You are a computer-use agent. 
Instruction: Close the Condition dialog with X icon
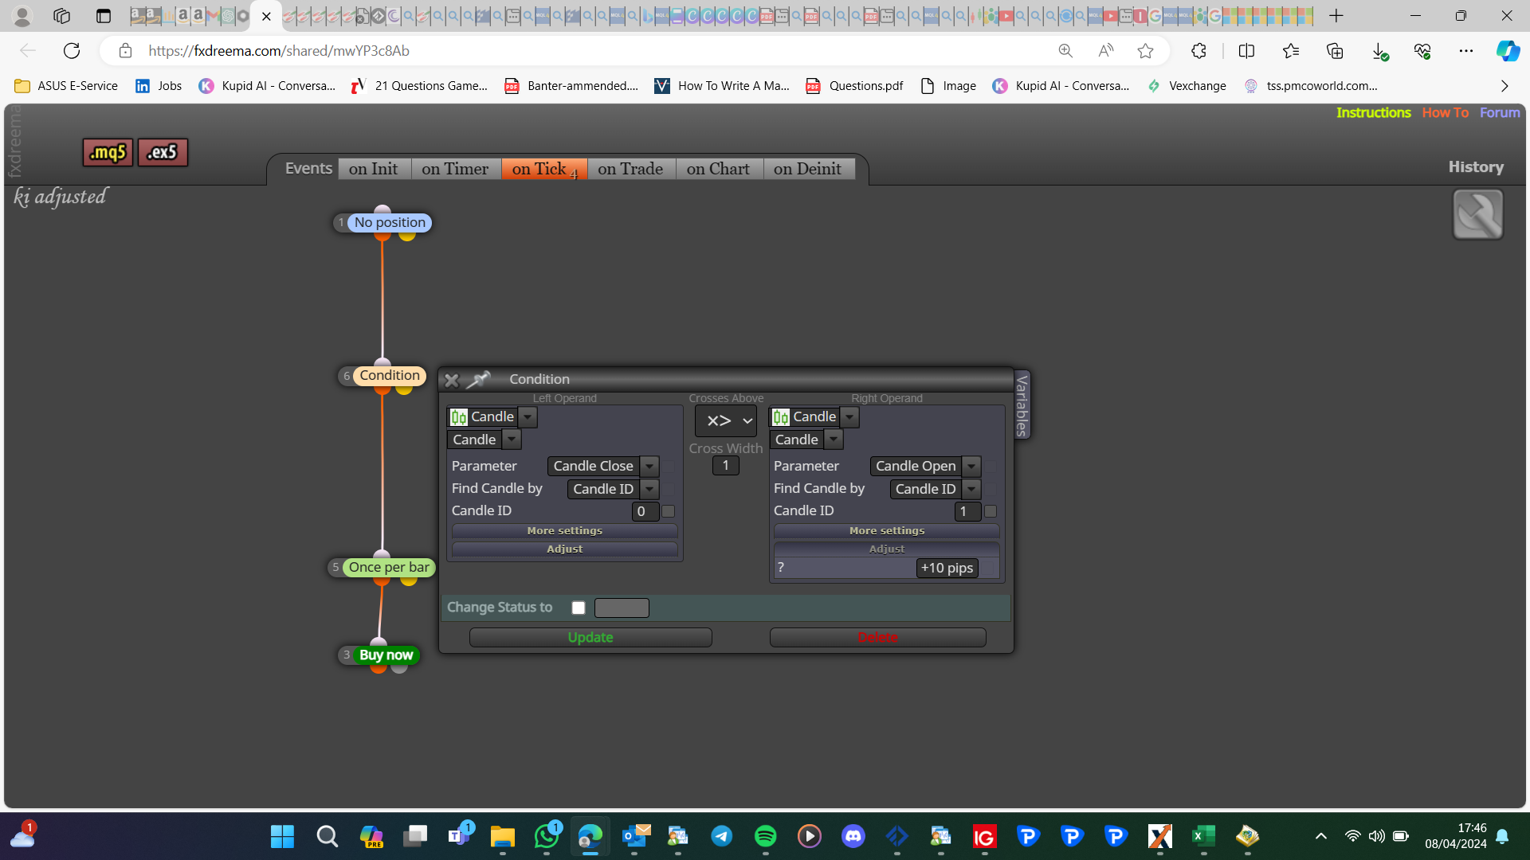(x=452, y=380)
